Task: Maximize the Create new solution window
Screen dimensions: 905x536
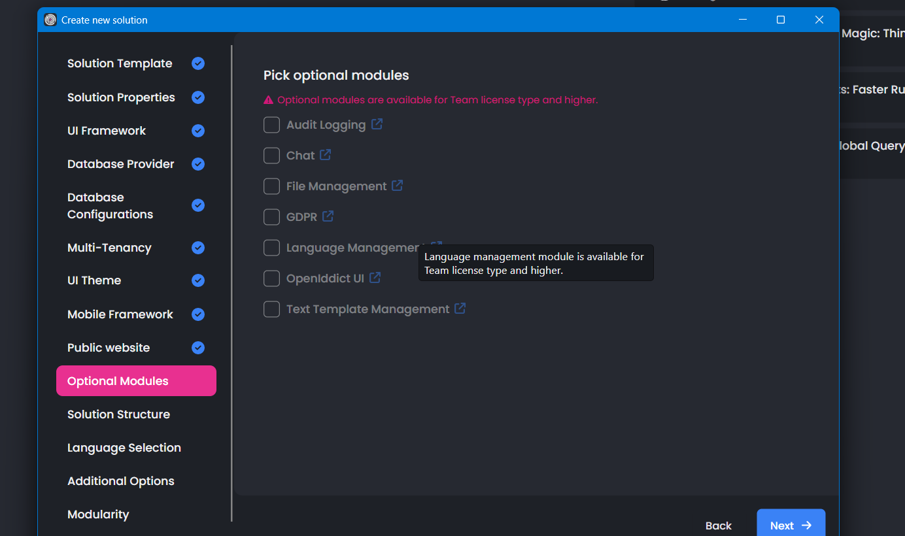Action: click(x=780, y=20)
